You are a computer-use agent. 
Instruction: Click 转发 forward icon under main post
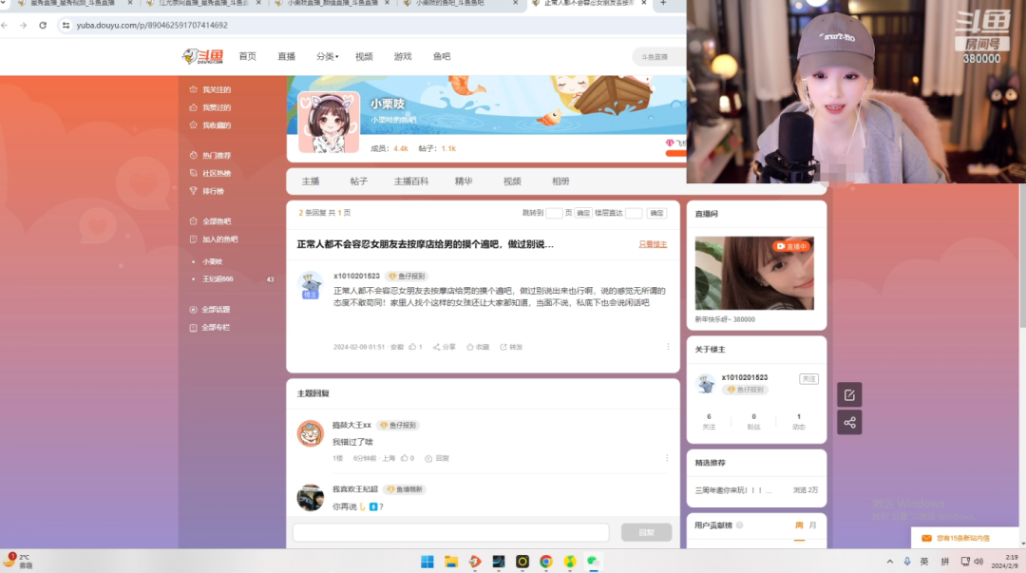click(x=503, y=347)
